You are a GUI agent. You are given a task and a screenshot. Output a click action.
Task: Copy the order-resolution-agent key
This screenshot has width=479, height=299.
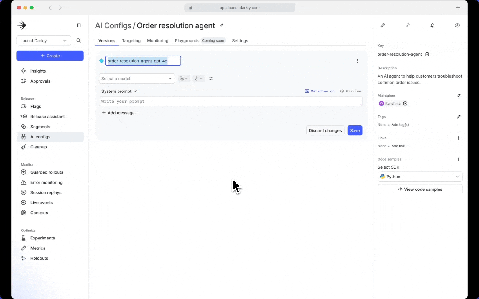(427, 54)
